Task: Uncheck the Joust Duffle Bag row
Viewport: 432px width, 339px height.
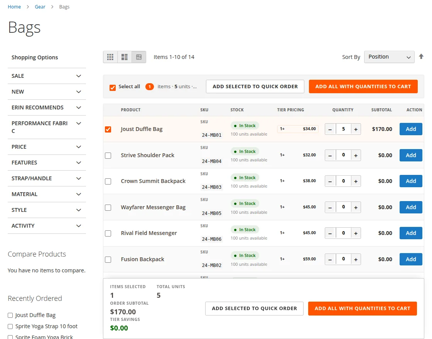Action: pyautogui.click(x=108, y=129)
